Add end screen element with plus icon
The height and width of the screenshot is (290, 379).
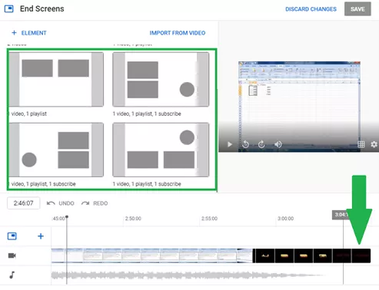[41, 236]
